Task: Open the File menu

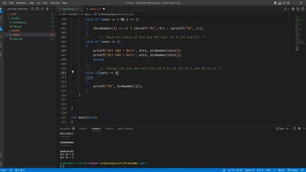Action: (x=4, y=3)
